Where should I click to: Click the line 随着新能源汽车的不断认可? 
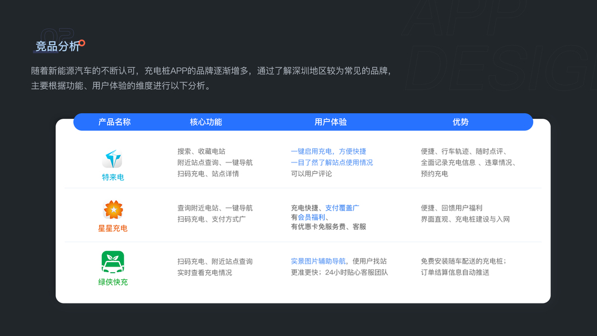(211, 71)
